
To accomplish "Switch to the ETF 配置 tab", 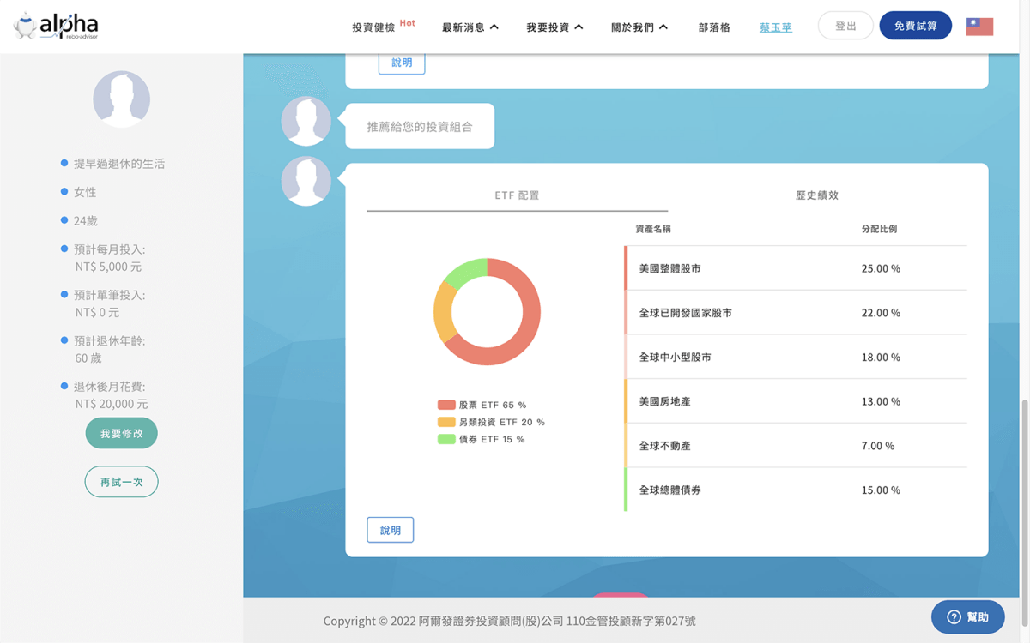I will (518, 195).
